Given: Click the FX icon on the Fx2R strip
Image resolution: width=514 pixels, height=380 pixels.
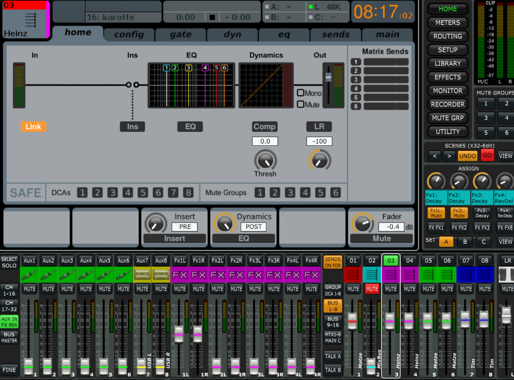Looking at the screenshot, I should click(237, 275).
